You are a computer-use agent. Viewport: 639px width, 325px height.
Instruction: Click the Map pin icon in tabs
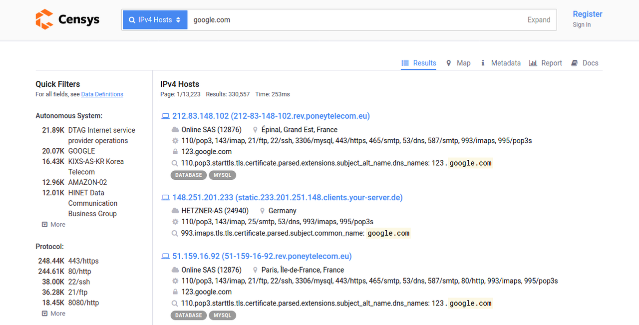coord(449,63)
